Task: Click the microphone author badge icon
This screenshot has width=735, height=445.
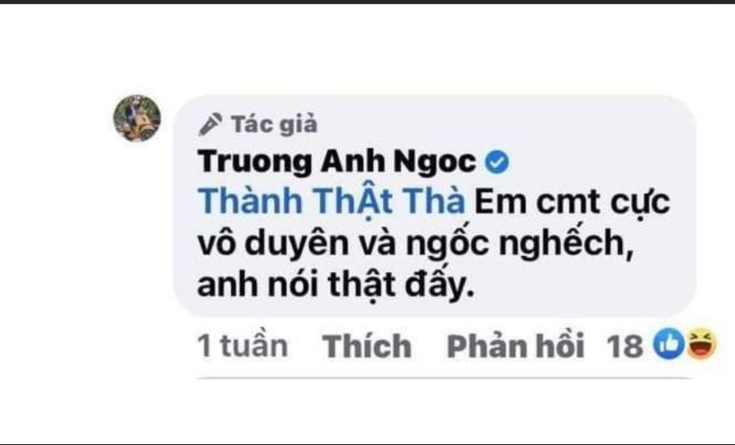Action: point(210,124)
